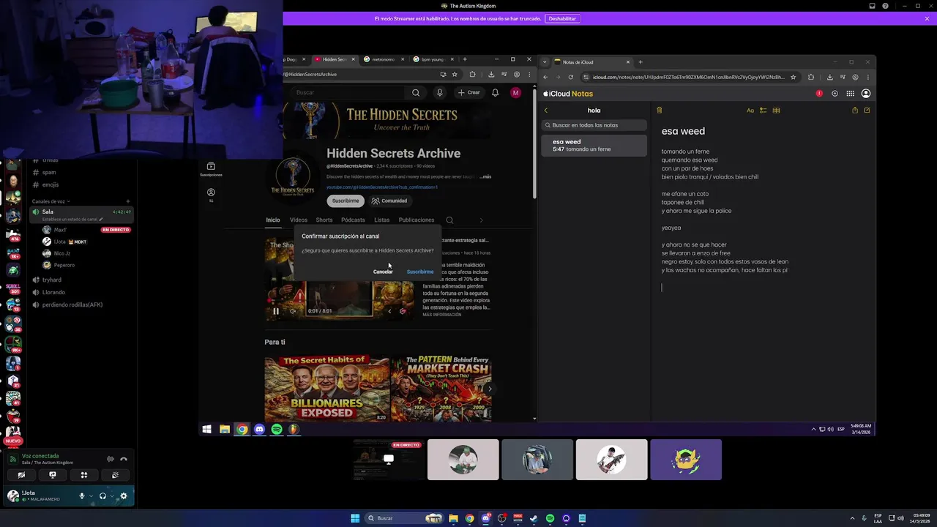Switch to the Pódcasts tab on the YouTube channel
937x527 pixels.
tap(353, 220)
